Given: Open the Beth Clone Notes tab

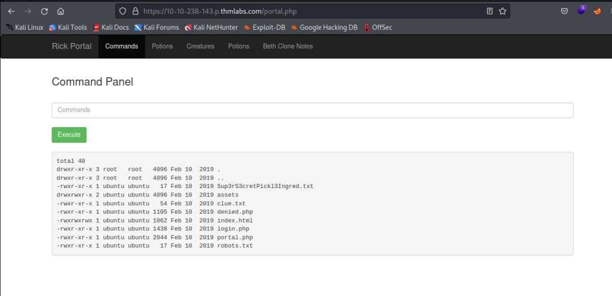Looking at the screenshot, I should 287,46.
